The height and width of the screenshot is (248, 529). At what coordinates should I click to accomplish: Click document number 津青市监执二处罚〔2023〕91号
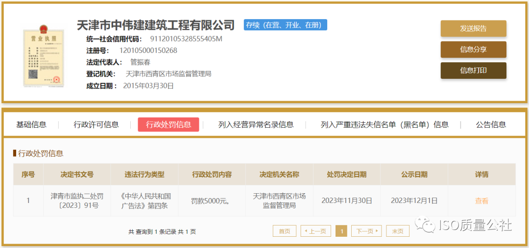click(77, 201)
